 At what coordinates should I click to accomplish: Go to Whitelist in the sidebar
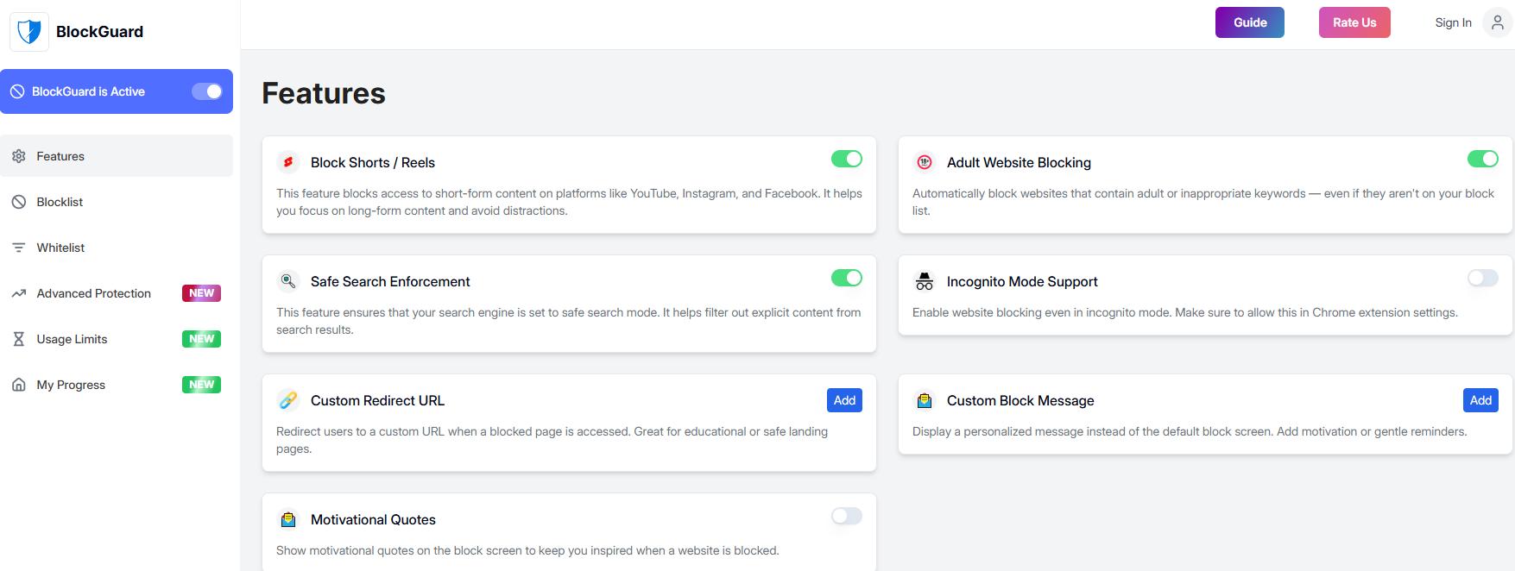tap(117, 248)
